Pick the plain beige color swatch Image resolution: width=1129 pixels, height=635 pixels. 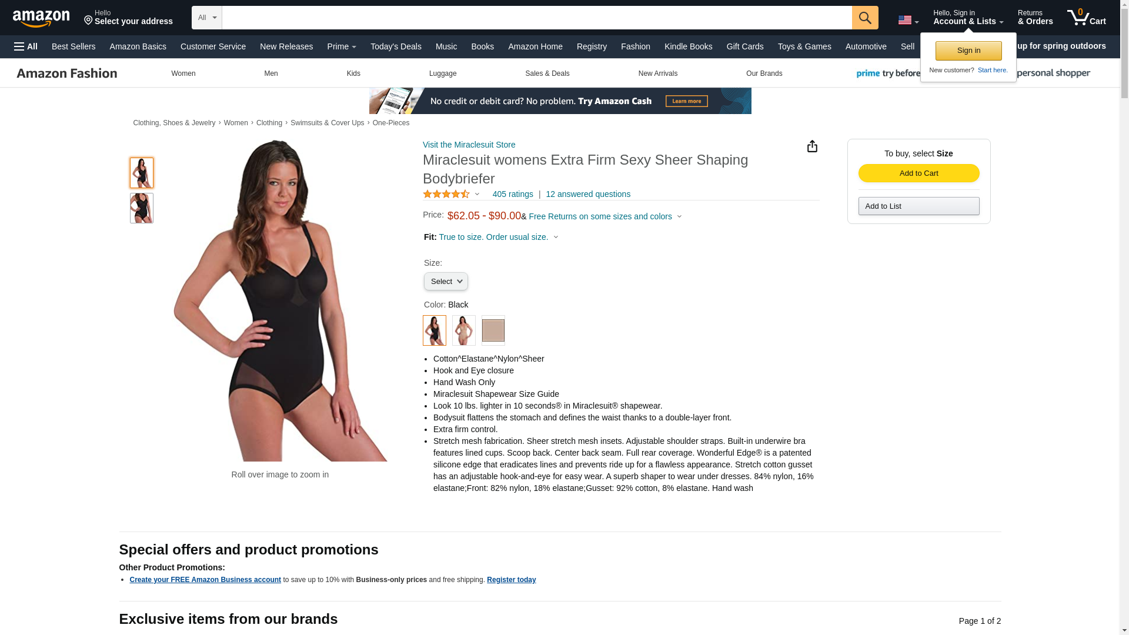[493, 330]
